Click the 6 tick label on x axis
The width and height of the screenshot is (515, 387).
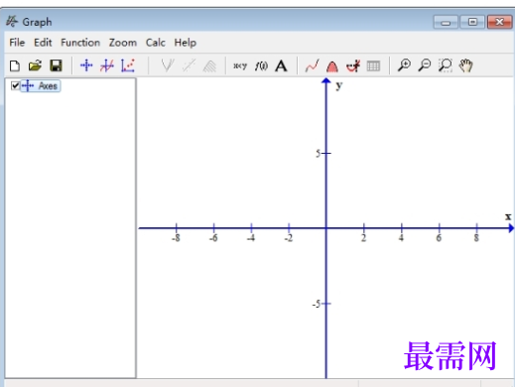(439, 238)
